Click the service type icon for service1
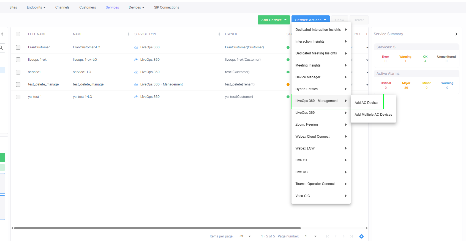The image size is (466, 241). pos(136,72)
